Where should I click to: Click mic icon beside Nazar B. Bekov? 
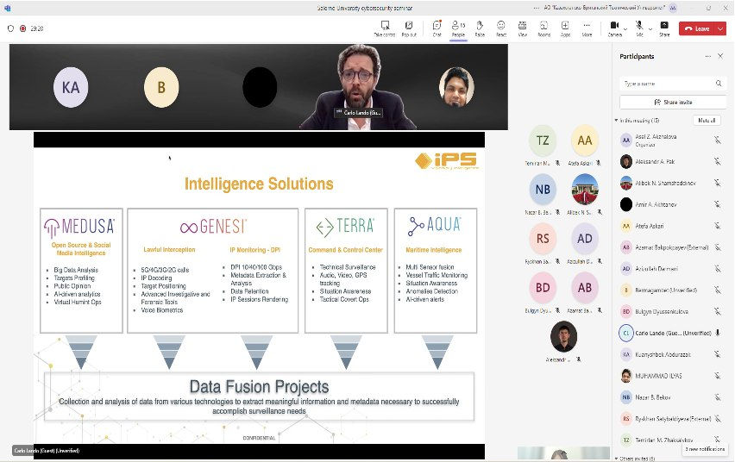pyautogui.click(x=717, y=397)
